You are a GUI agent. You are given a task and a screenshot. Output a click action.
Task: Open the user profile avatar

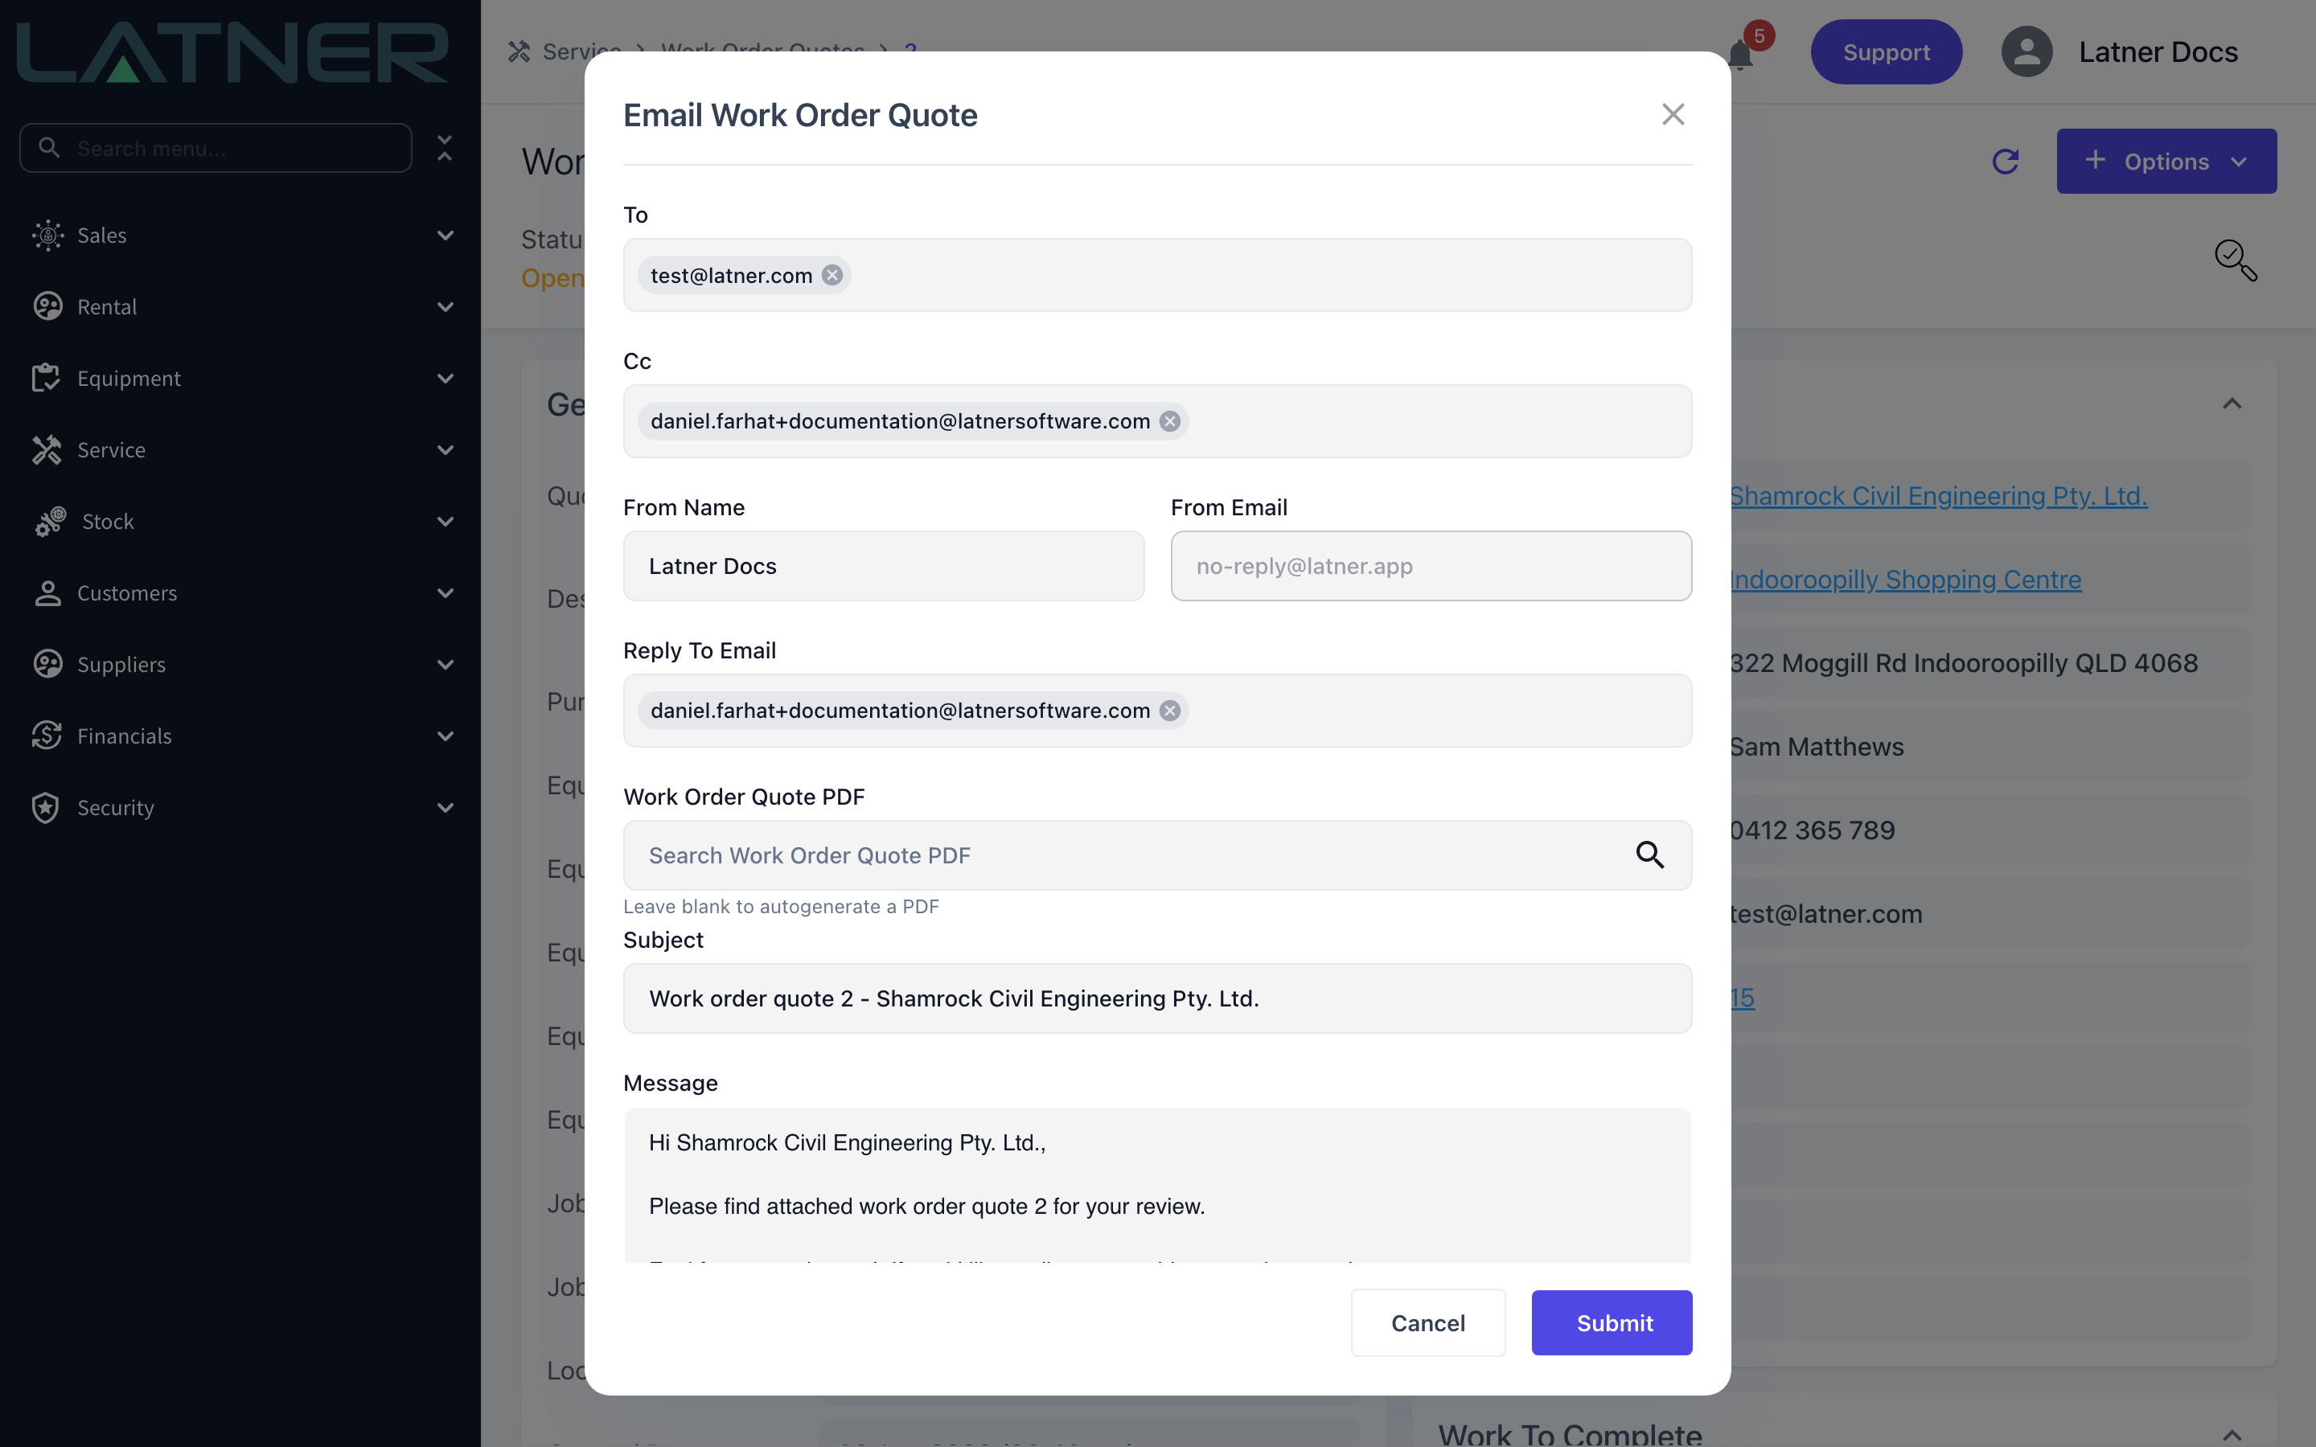(2026, 51)
